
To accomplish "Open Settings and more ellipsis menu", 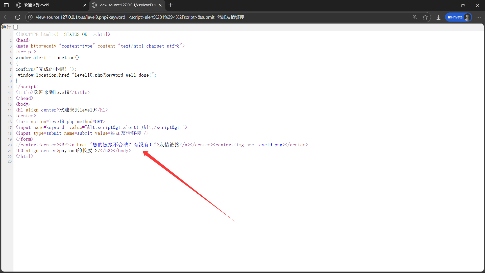I will tap(478, 17).
